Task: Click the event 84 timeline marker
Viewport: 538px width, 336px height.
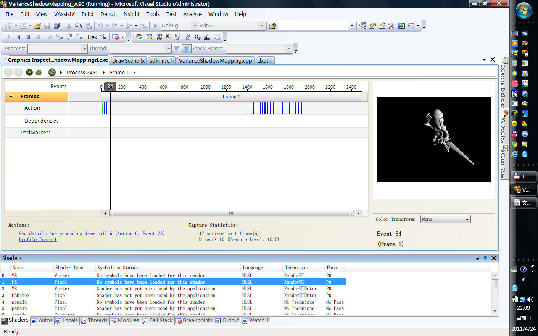Action: click(110, 87)
